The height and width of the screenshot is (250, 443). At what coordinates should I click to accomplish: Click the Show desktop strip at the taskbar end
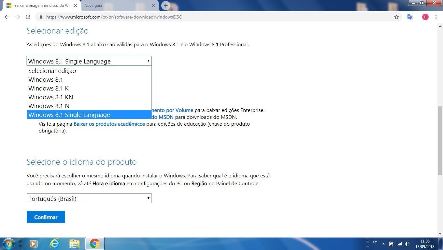tap(440, 243)
